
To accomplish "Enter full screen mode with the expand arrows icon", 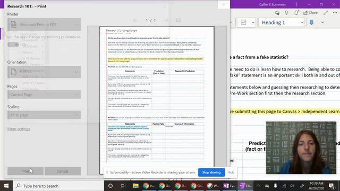I will (326, 13).
